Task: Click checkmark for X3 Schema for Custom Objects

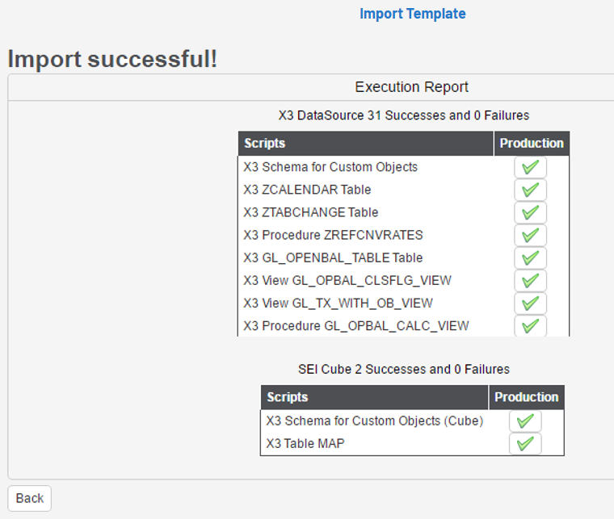Action: point(530,167)
